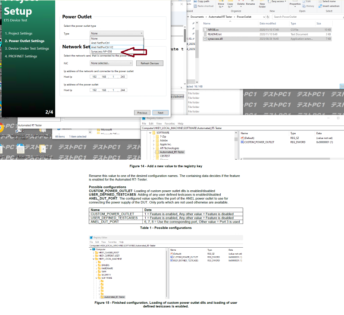Click the Registry Editor title bar icon
The image size is (344, 315).
(x=144, y=118)
